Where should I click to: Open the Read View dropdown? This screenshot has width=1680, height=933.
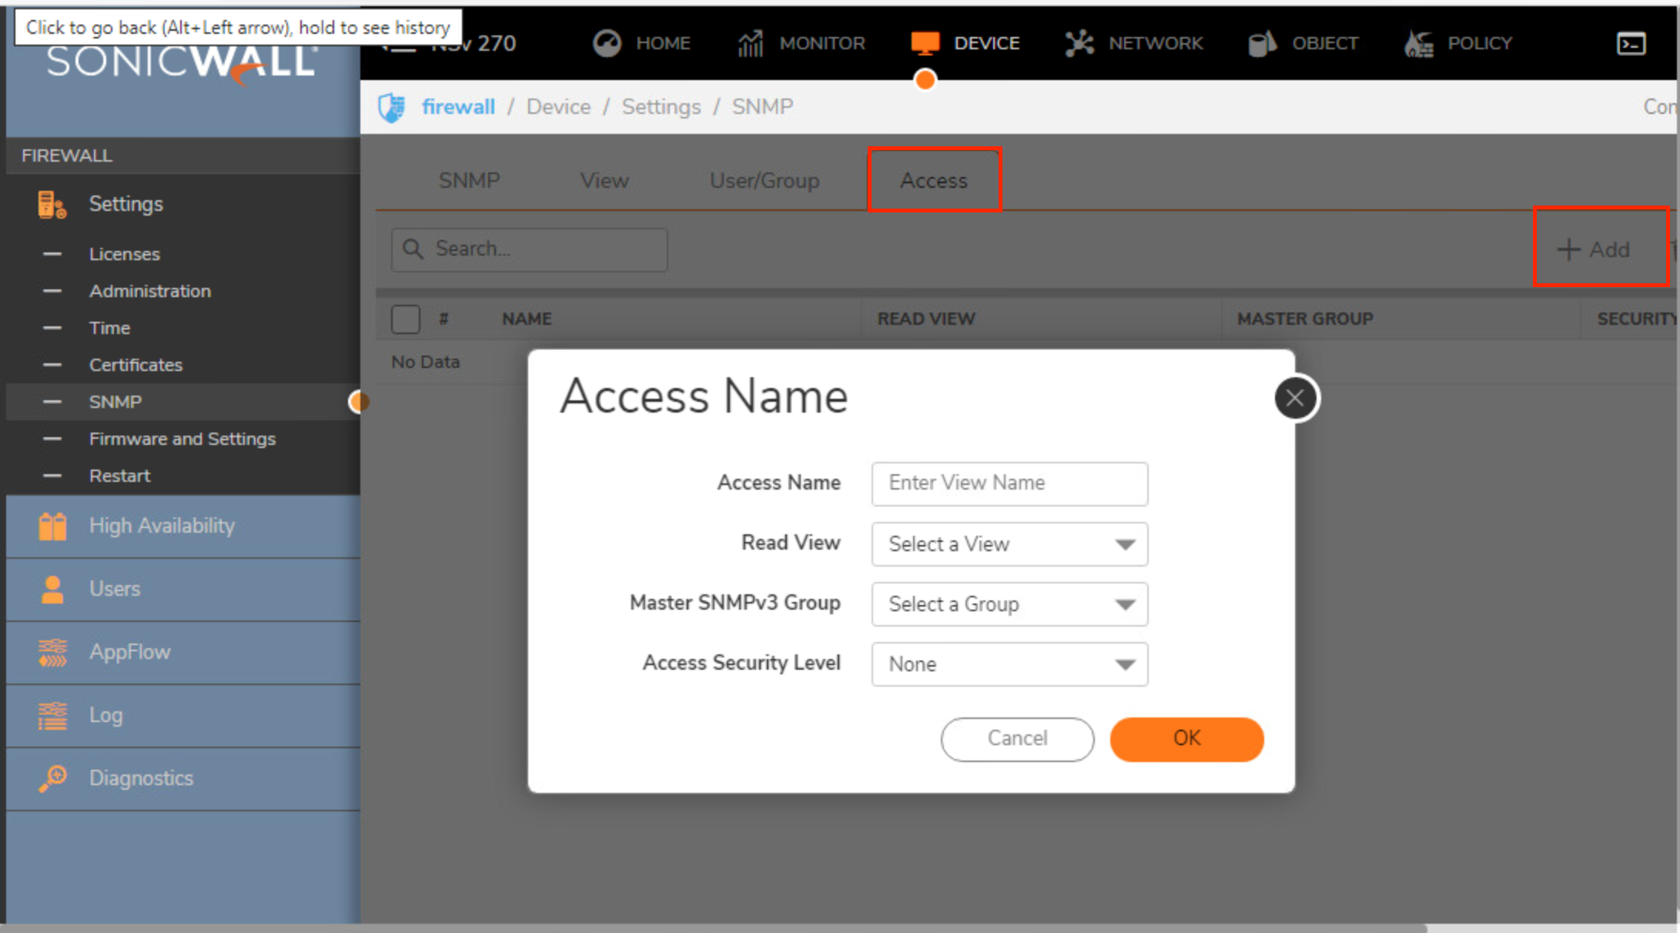[x=1009, y=543]
